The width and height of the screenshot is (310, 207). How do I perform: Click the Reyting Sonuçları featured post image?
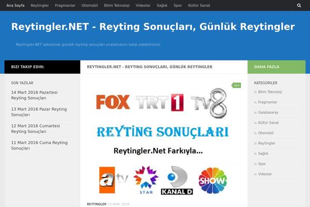(164, 140)
